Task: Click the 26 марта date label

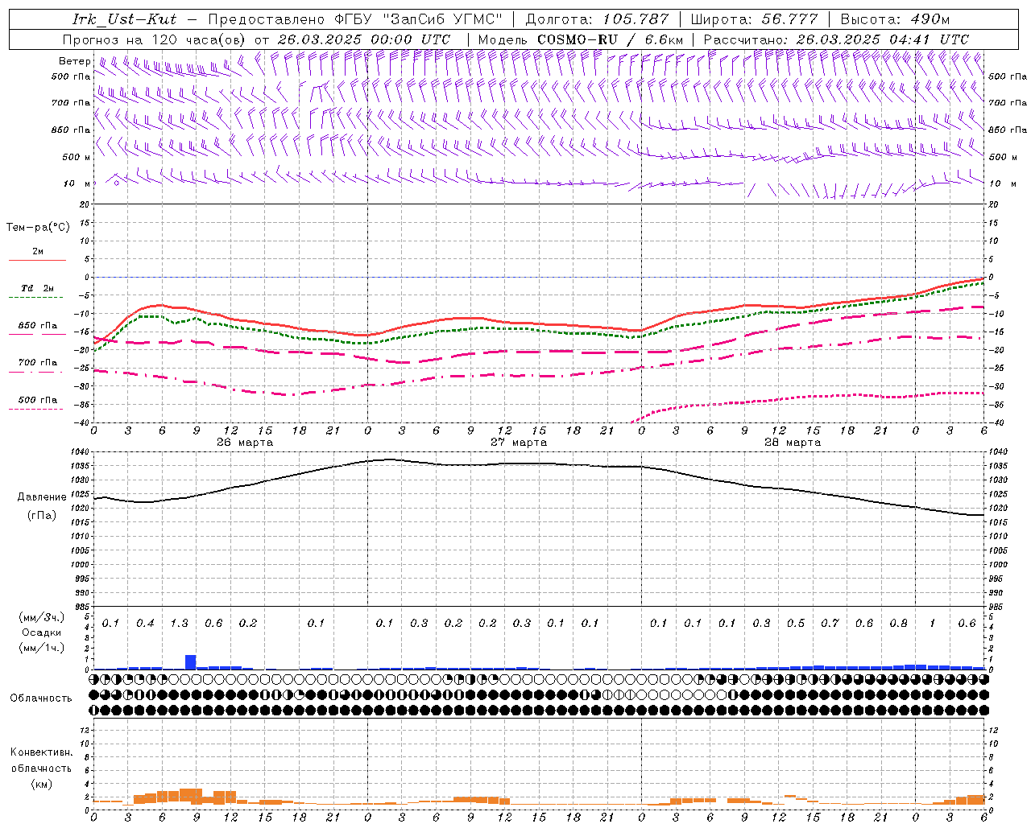Action: 245,443
